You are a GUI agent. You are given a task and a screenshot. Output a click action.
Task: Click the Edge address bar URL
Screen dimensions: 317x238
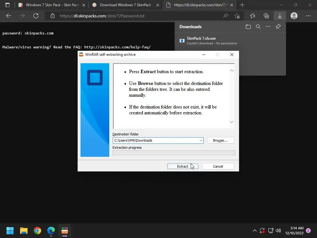(102, 16)
